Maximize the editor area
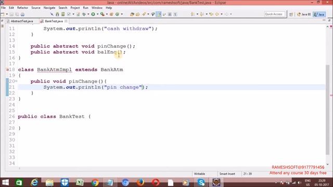 [x=329, y=20]
